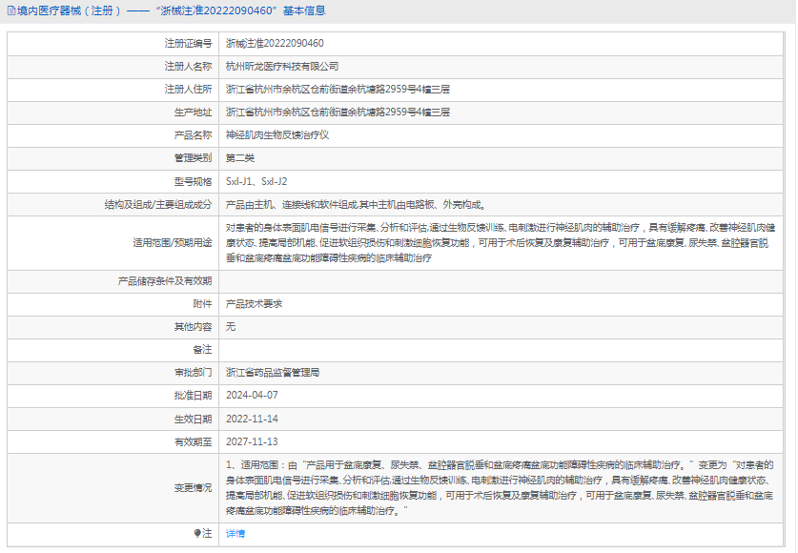
Task: Select the 备注 row label
Action: (202, 350)
